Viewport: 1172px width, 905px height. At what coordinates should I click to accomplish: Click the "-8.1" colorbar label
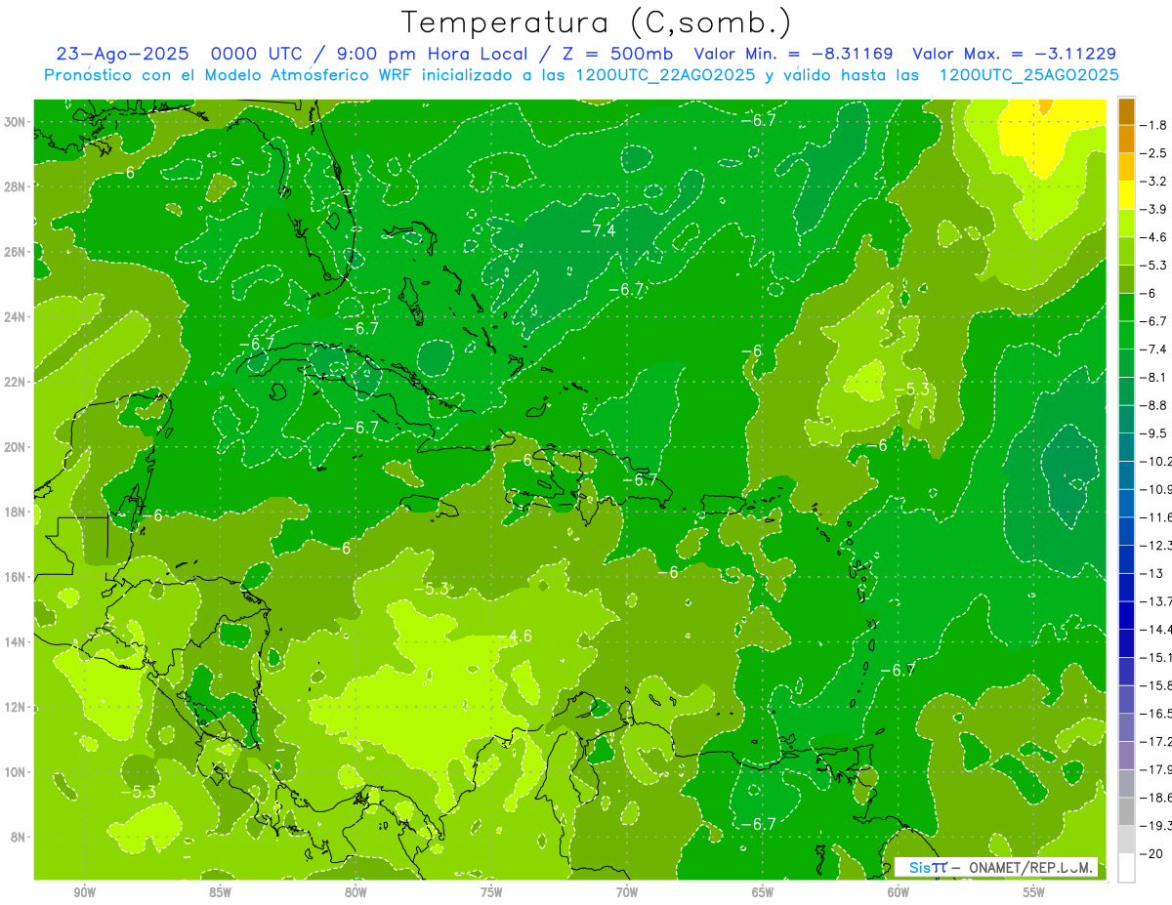click(x=1154, y=377)
